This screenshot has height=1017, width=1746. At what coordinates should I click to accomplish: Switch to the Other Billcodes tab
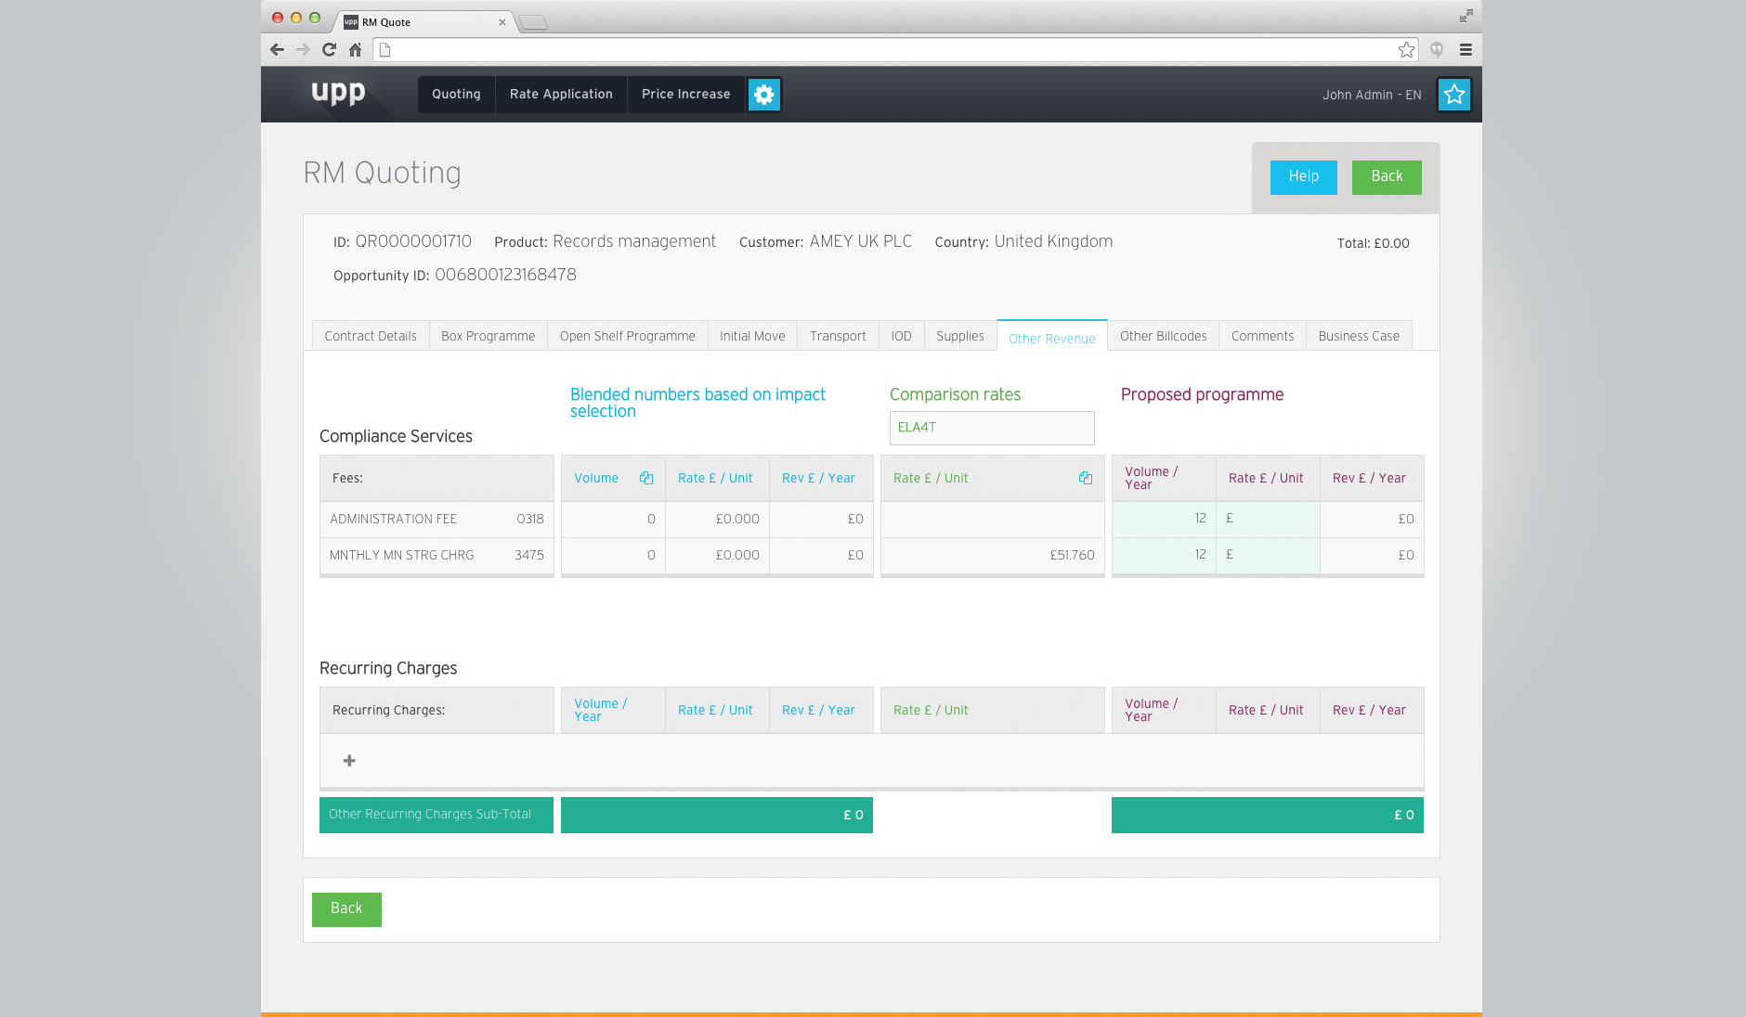1164,336
